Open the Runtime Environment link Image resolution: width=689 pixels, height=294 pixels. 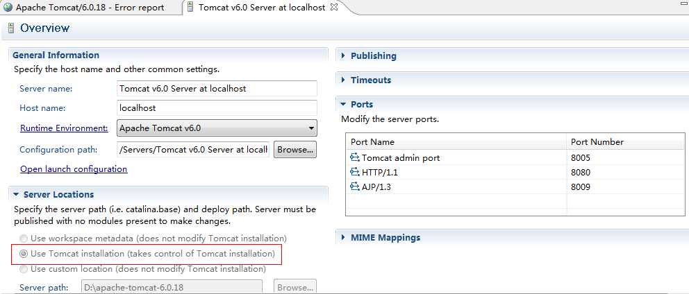(64, 128)
